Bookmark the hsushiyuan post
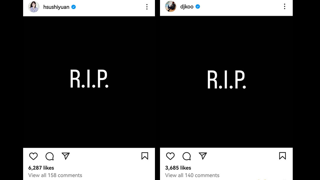This screenshot has height=180, width=320. click(145, 156)
